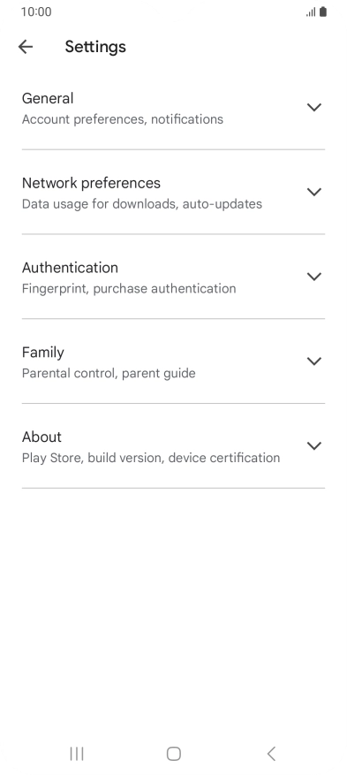
Task: Open Android recent apps button
Action: click(x=77, y=754)
